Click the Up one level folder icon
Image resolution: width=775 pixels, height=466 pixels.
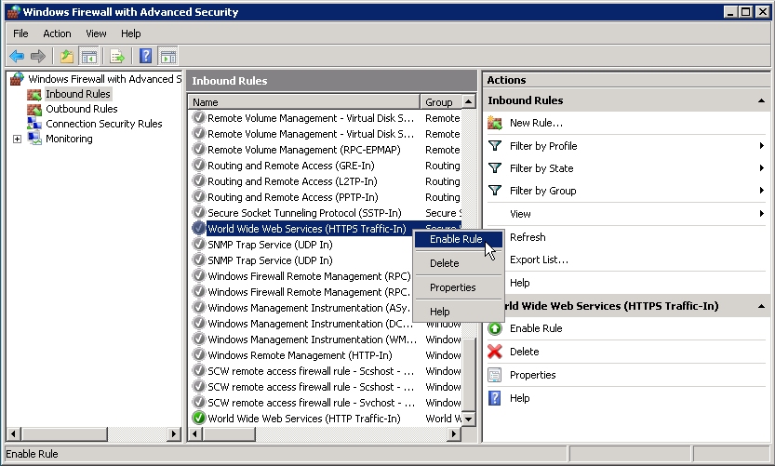click(67, 57)
